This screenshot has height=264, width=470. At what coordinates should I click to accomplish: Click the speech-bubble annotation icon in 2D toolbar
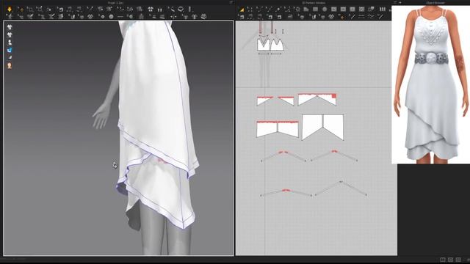(371, 10)
